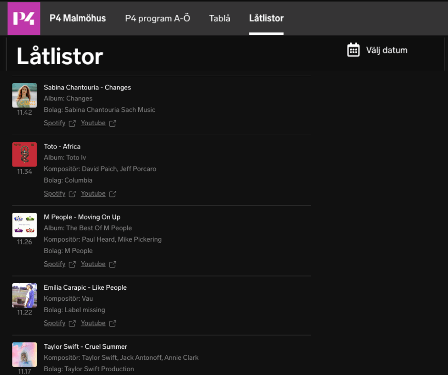Click external link icon beside Spotify for Moving On Up
The image size is (448, 375).
pos(72,264)
